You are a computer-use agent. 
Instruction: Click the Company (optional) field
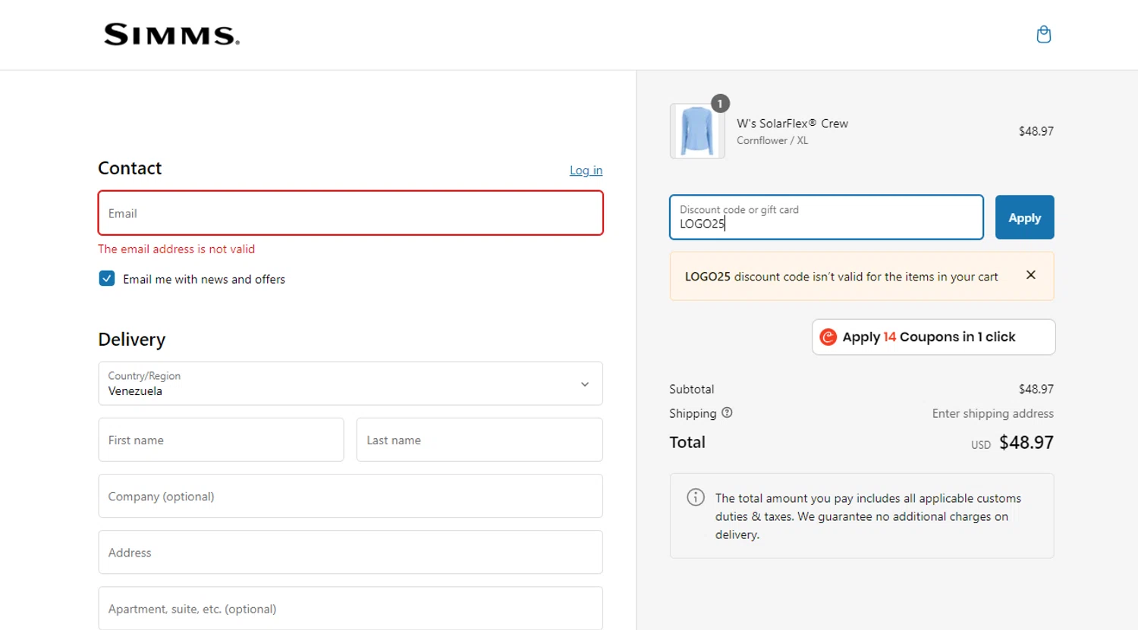351,497
